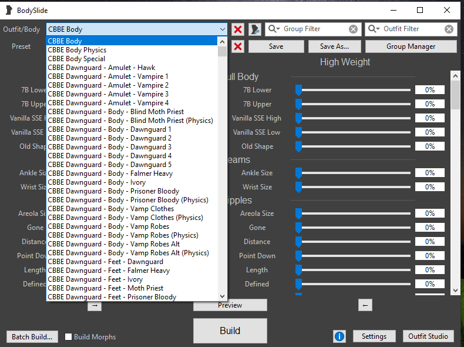Click into the Group Filter text field
The width and height of the screenshot is (464, 347).
pyautogui.click(x=314, y=29)
